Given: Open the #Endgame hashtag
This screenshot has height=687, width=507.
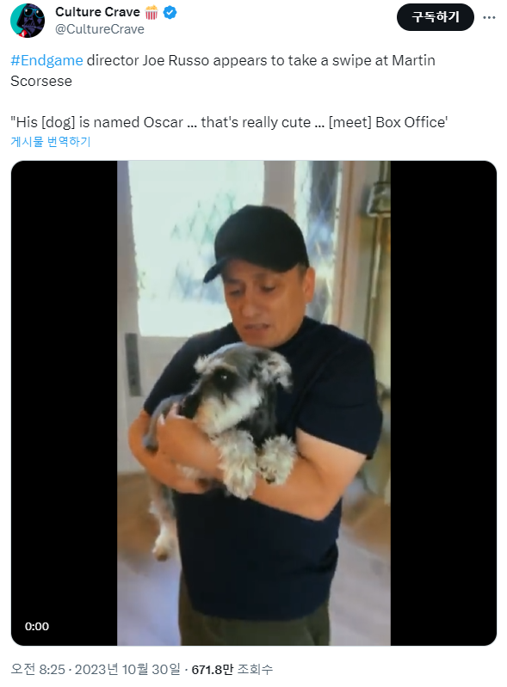Looking at the screenshot, I should pos(46,60).
